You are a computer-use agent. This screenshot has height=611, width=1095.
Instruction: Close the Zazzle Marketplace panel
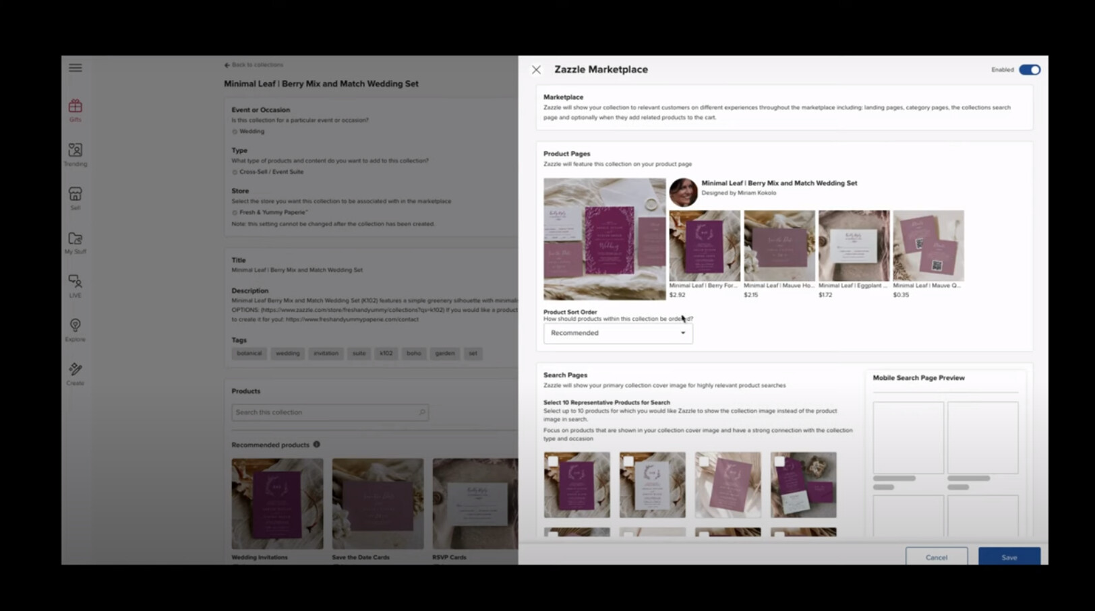536,69
